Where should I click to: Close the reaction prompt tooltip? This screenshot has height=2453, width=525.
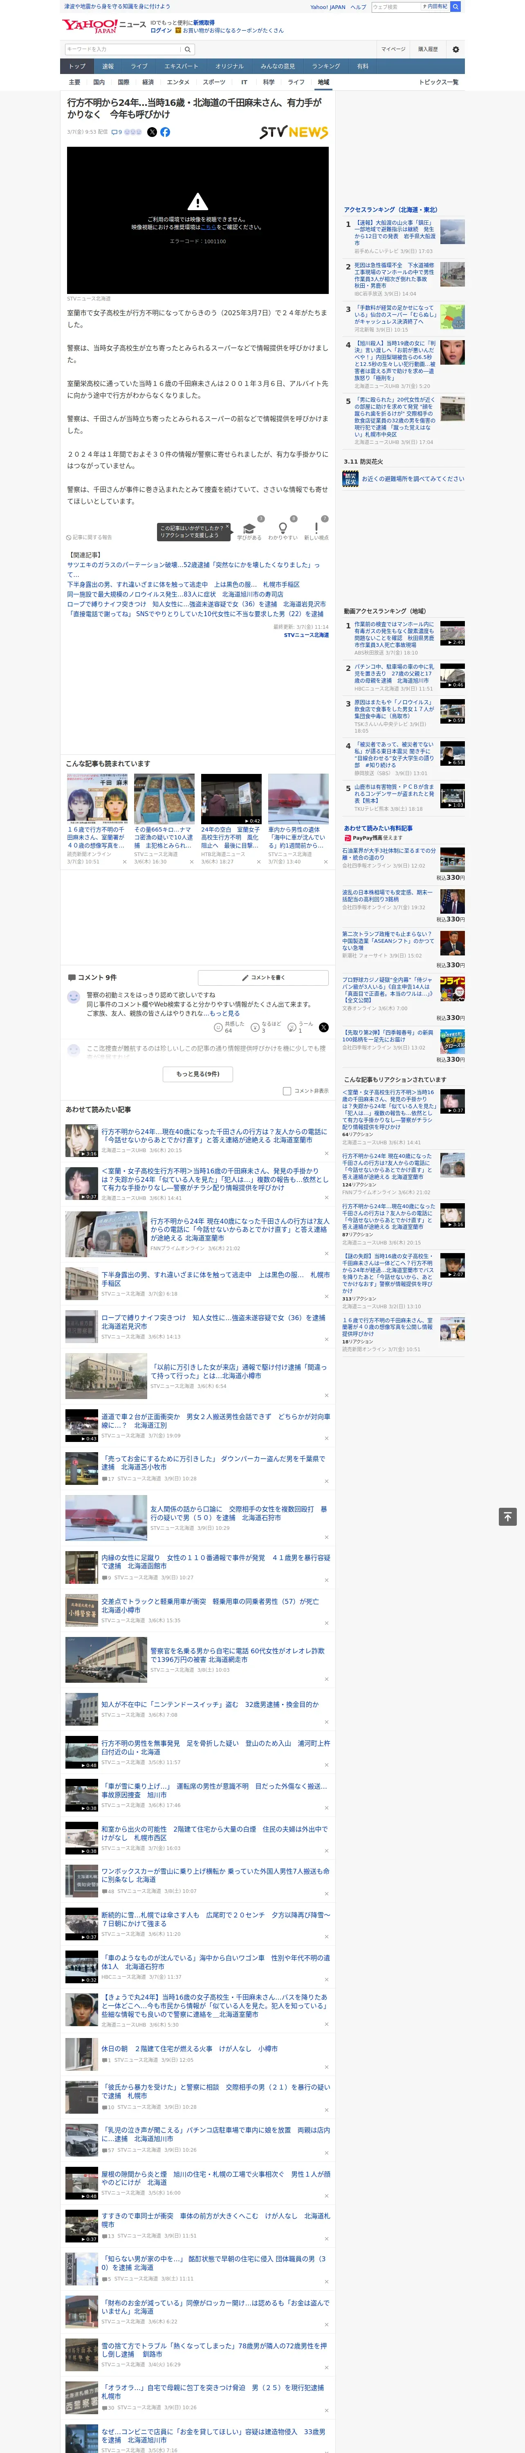[x=229, y=527]
